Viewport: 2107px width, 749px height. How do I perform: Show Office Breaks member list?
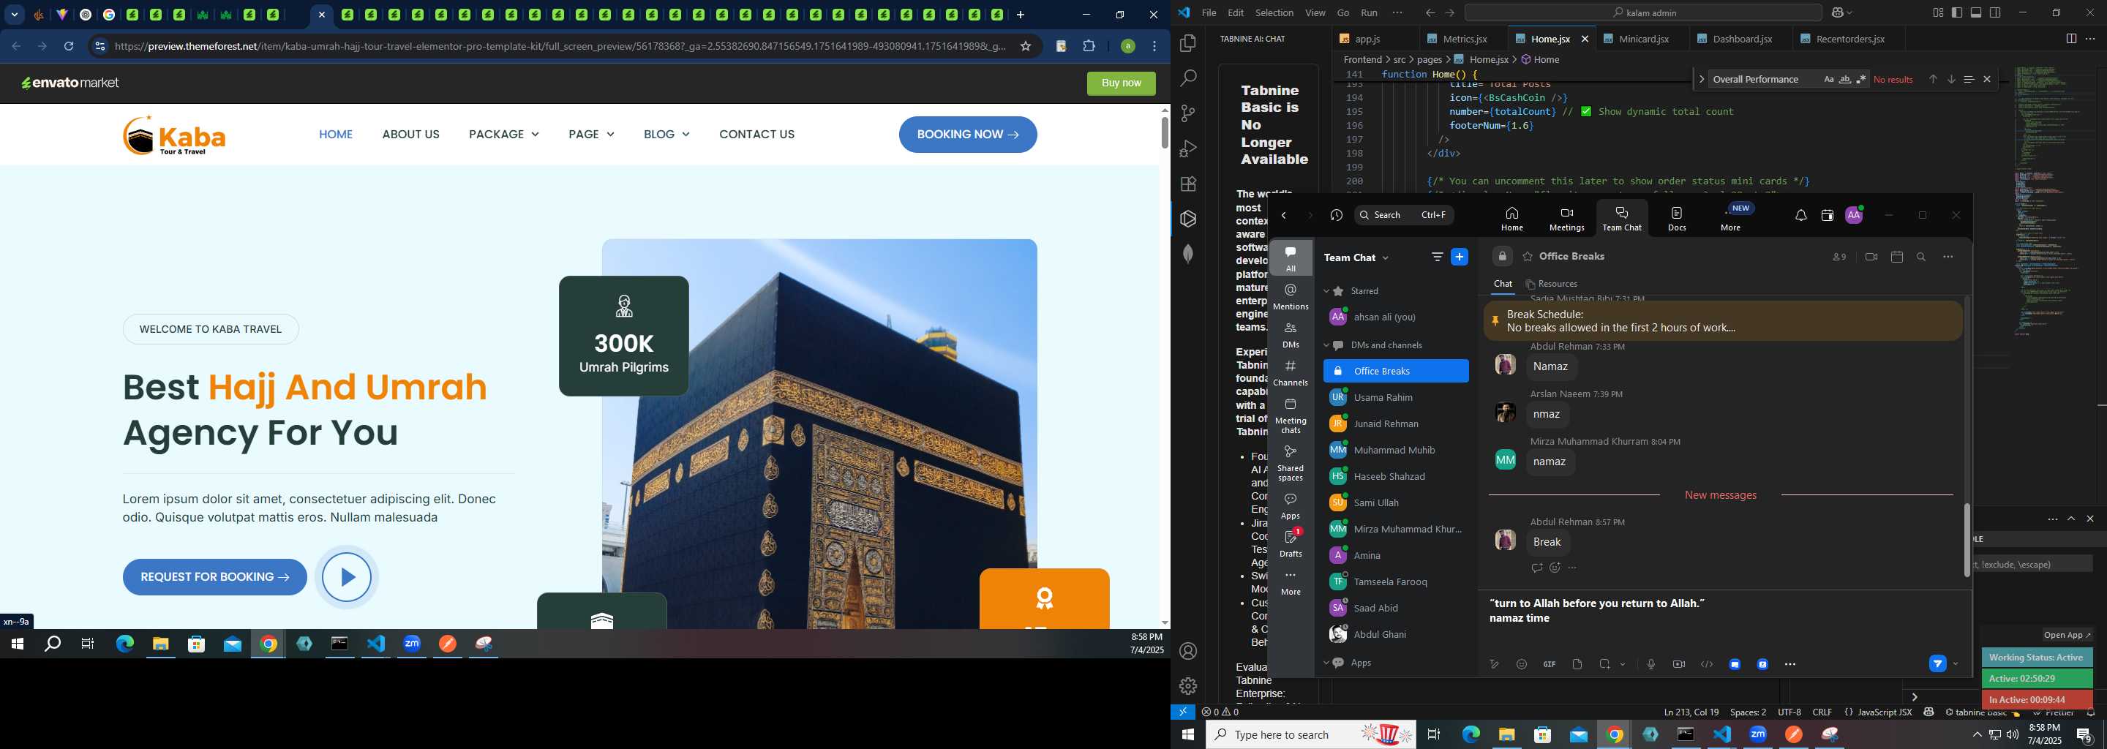pos(1839,257)
